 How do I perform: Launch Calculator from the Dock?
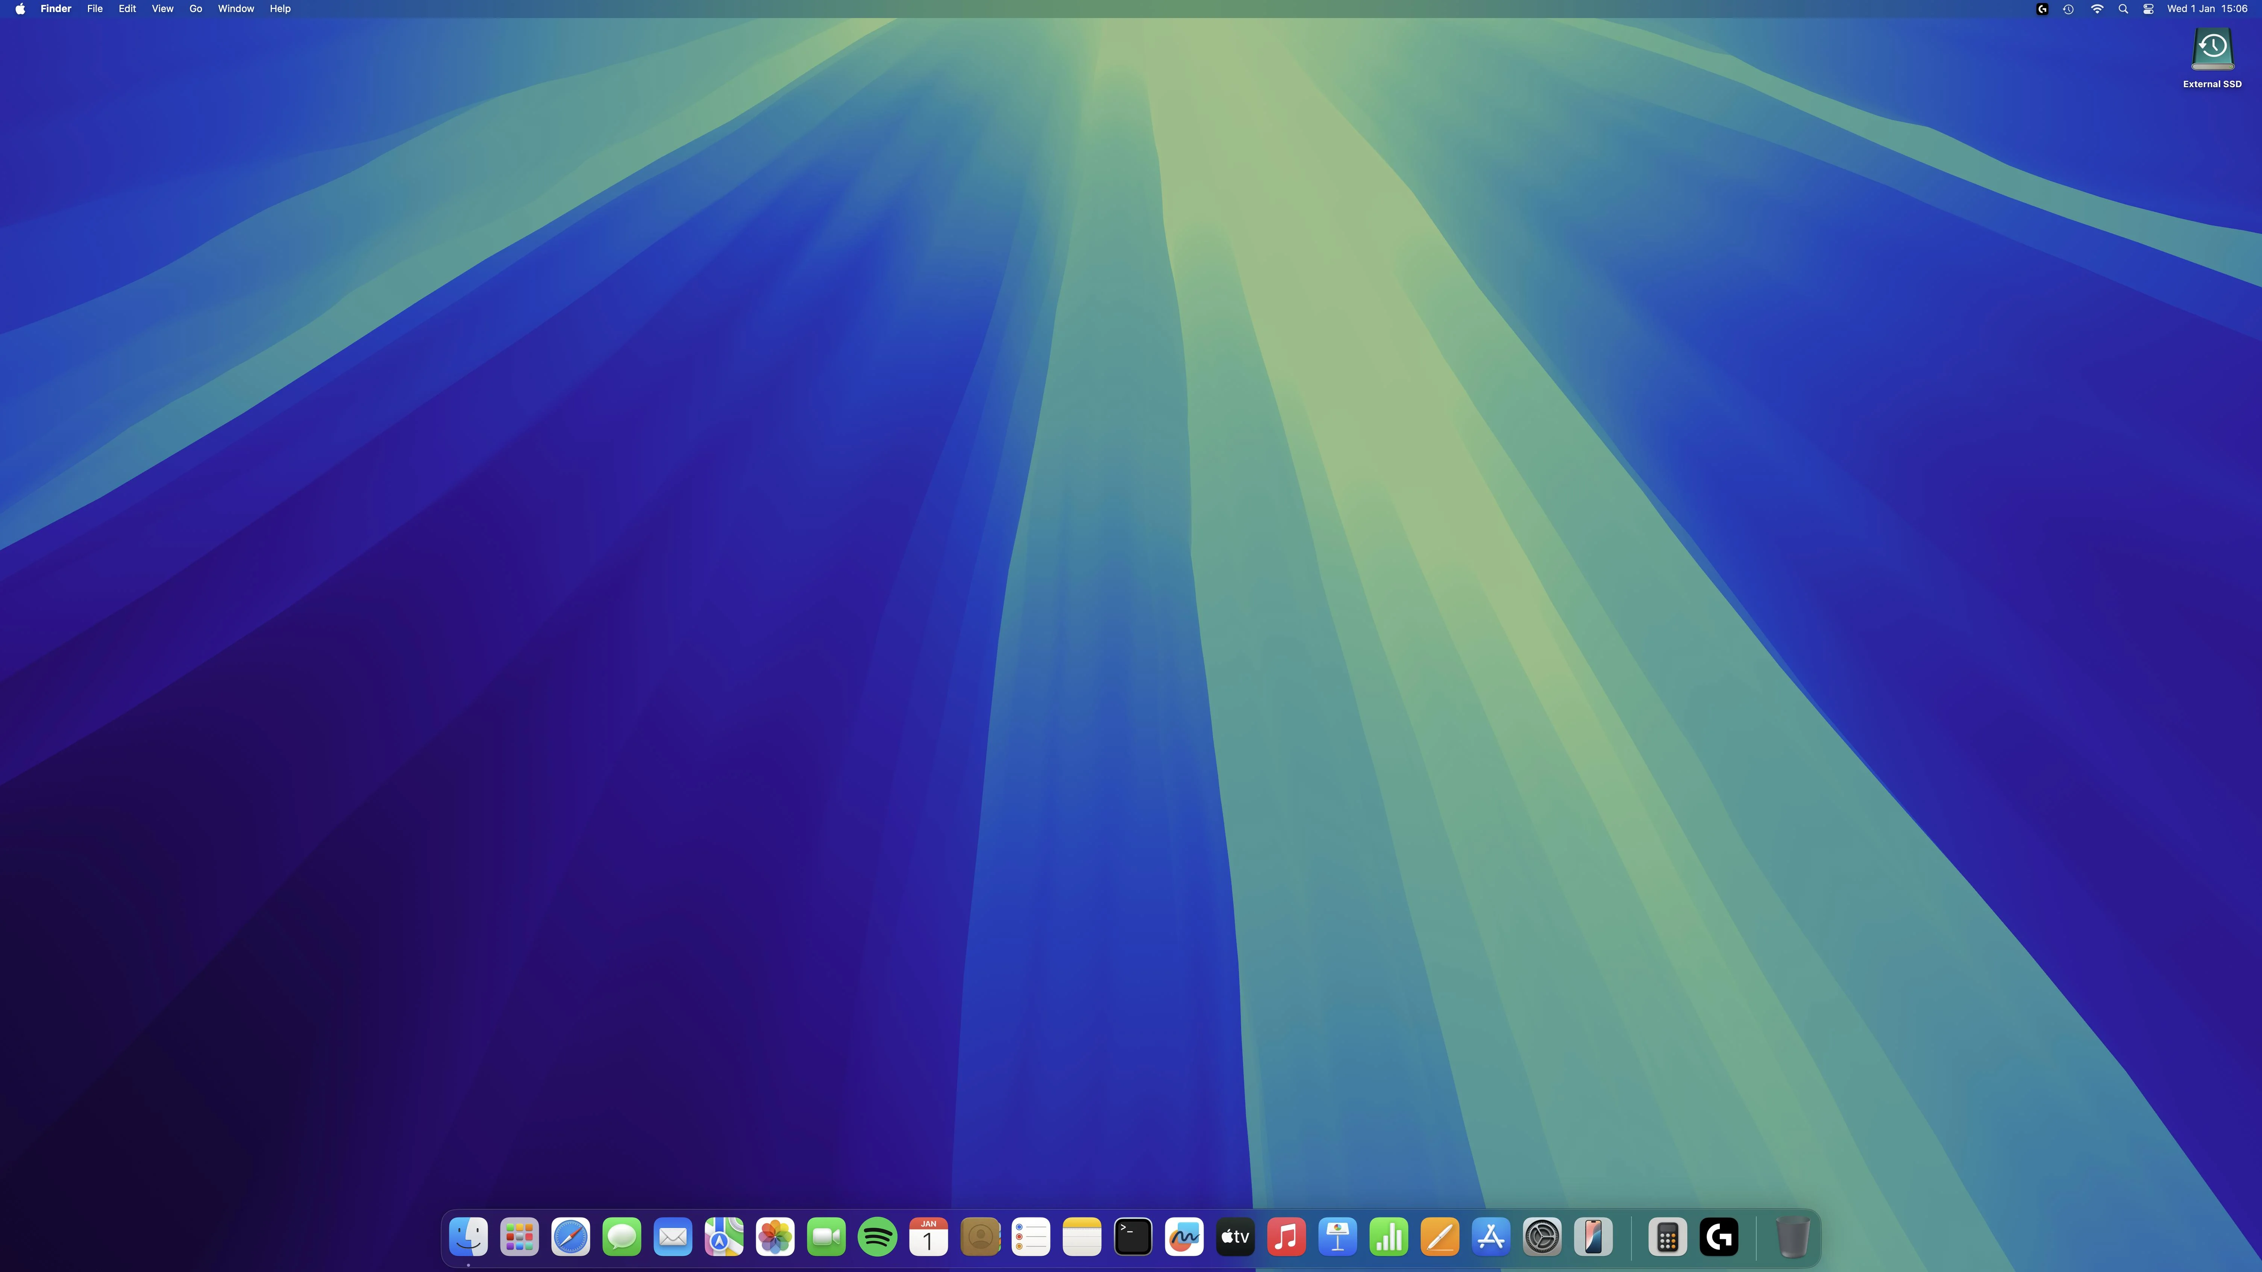point(1668,1237)
